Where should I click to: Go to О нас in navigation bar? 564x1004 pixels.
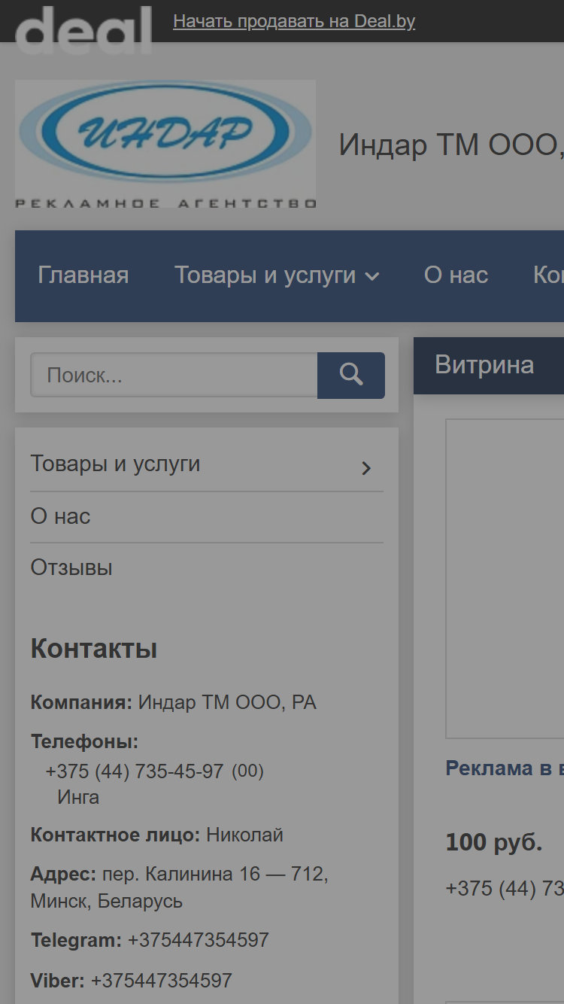click(456, 275)
